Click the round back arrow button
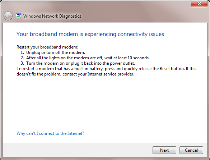 [x=8, y=16]
